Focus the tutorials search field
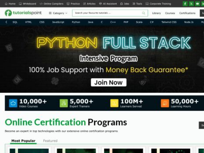The width and height of the screenshot is (204, 153). tap(110, 13)
